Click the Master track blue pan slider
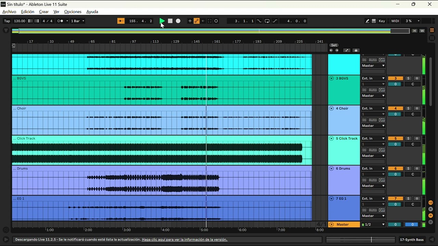 [x=412, y=224]
